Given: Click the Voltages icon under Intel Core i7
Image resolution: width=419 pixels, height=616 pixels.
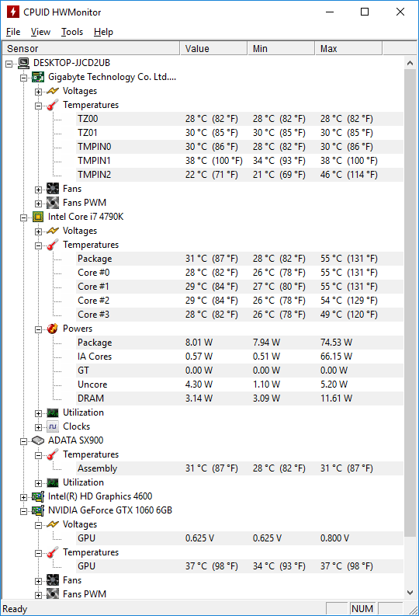Looking at the screenshot, I should (53, 231).
